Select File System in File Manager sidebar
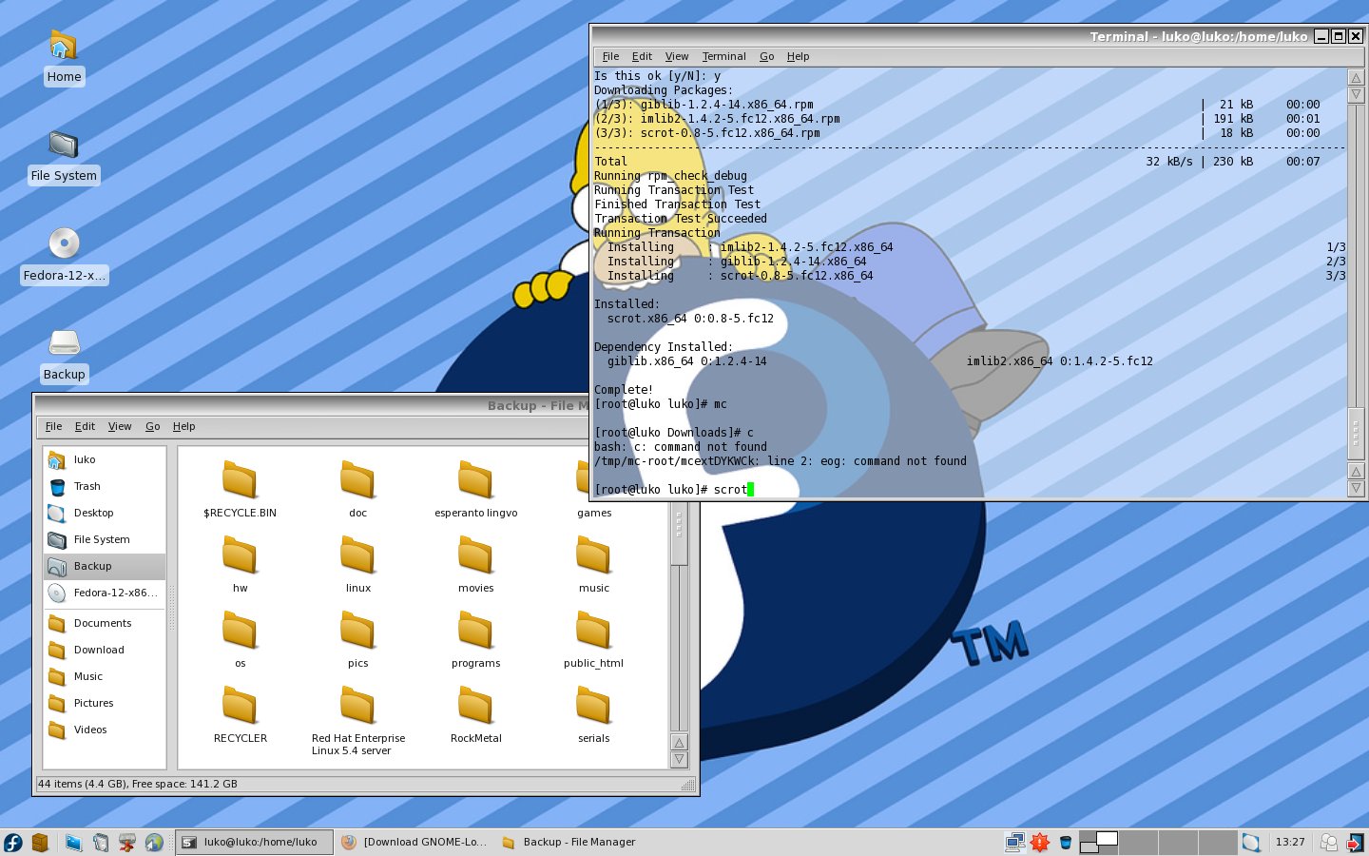1369x856 pixels. click(x=105, y=539)
